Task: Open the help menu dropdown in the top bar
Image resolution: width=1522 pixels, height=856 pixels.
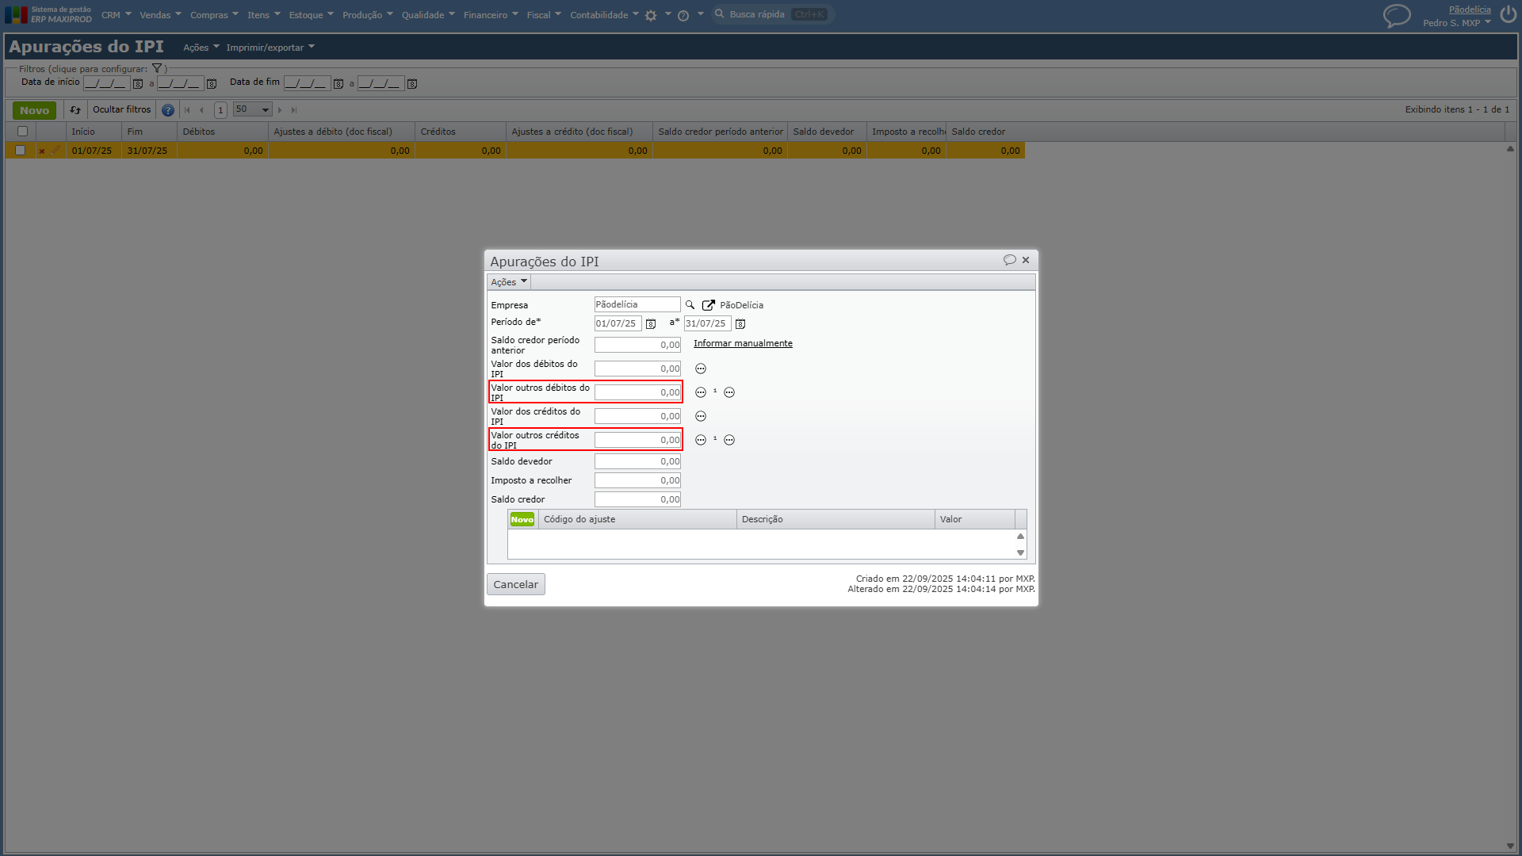Action: coord(690,15)
